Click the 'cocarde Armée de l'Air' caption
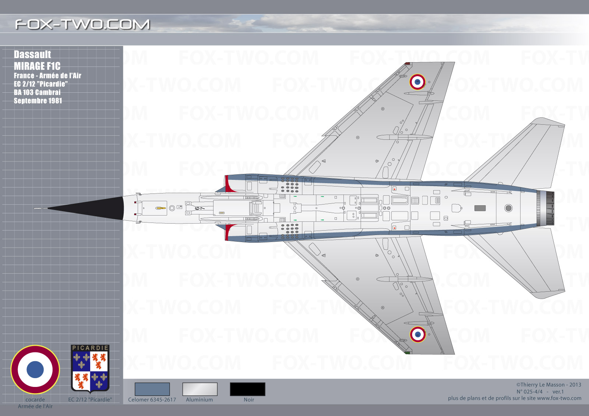The image size is (589, 416). [x=35, y=403]
